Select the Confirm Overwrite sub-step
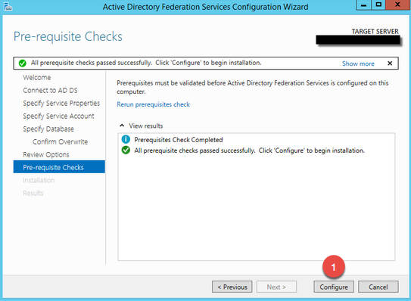The height and width of the screenshot is (301, 411). (x=60, y=141)
